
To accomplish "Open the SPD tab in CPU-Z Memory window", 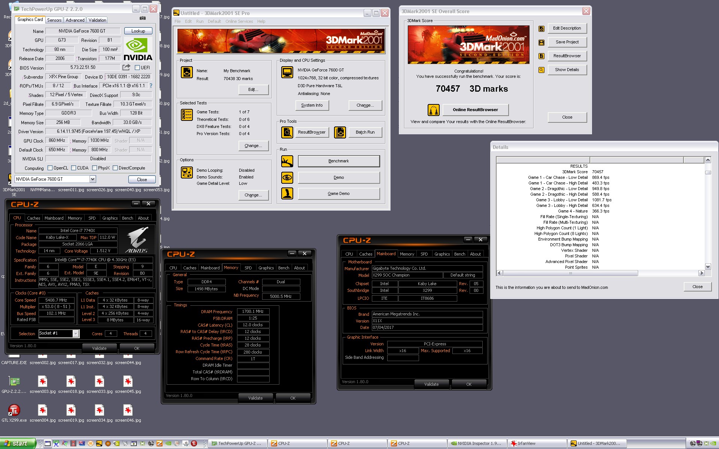I will (248, 268).
